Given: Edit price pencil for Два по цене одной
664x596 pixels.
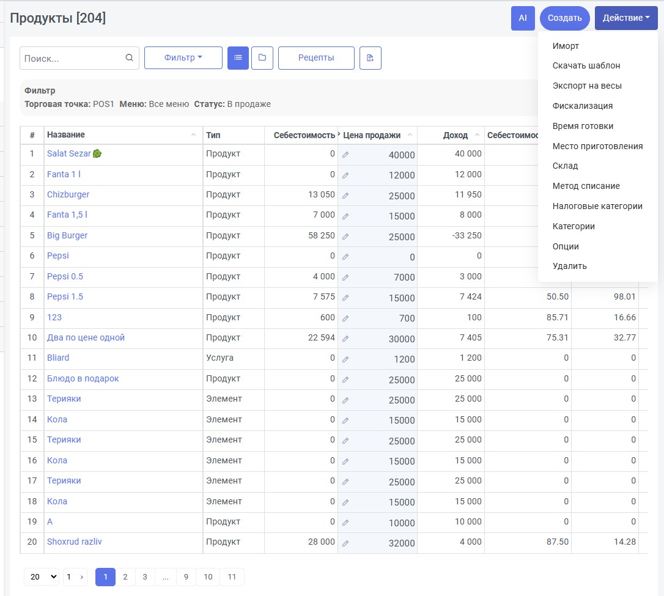Looking at the screenshot, I should click(345, 339).
